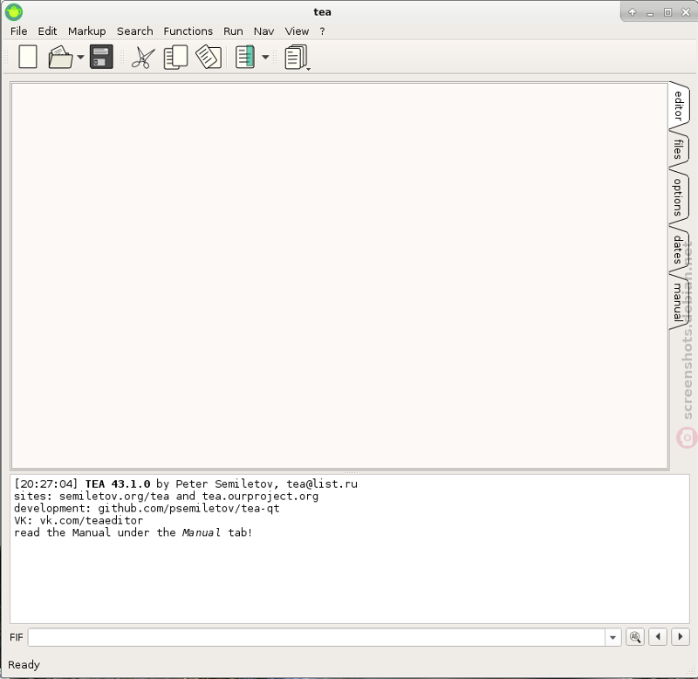Image resolution: width=698 pixels, height=679 pixels.
Task: Create a new blank document
Action: pyautogui.click(x=28, y=57)
